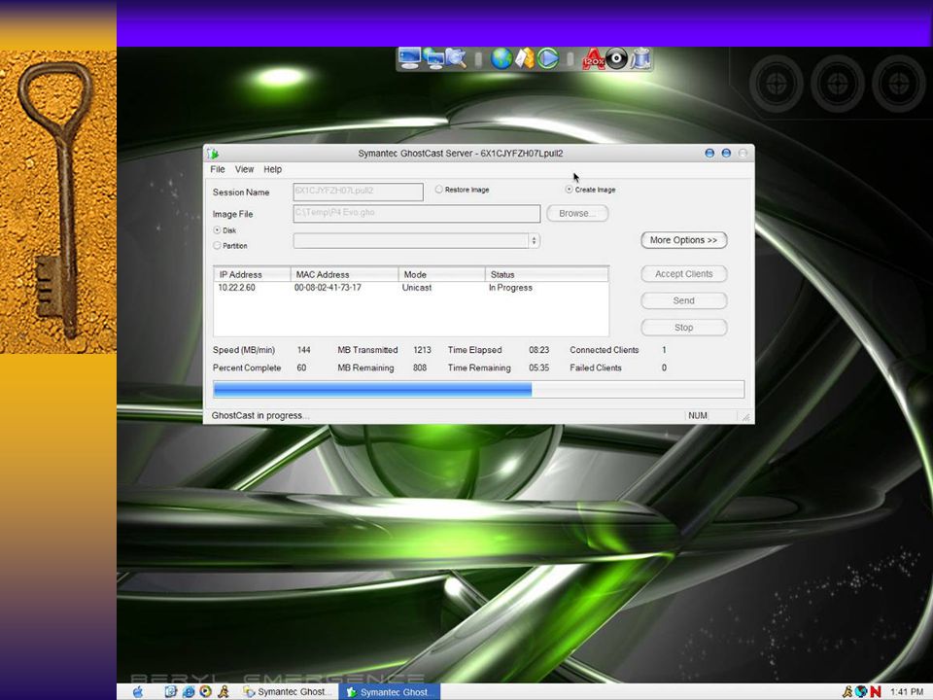Open the computer monitor icon in the dock
Image resolution: width=933 pixels, height=700 pixels.
(409, 58)
